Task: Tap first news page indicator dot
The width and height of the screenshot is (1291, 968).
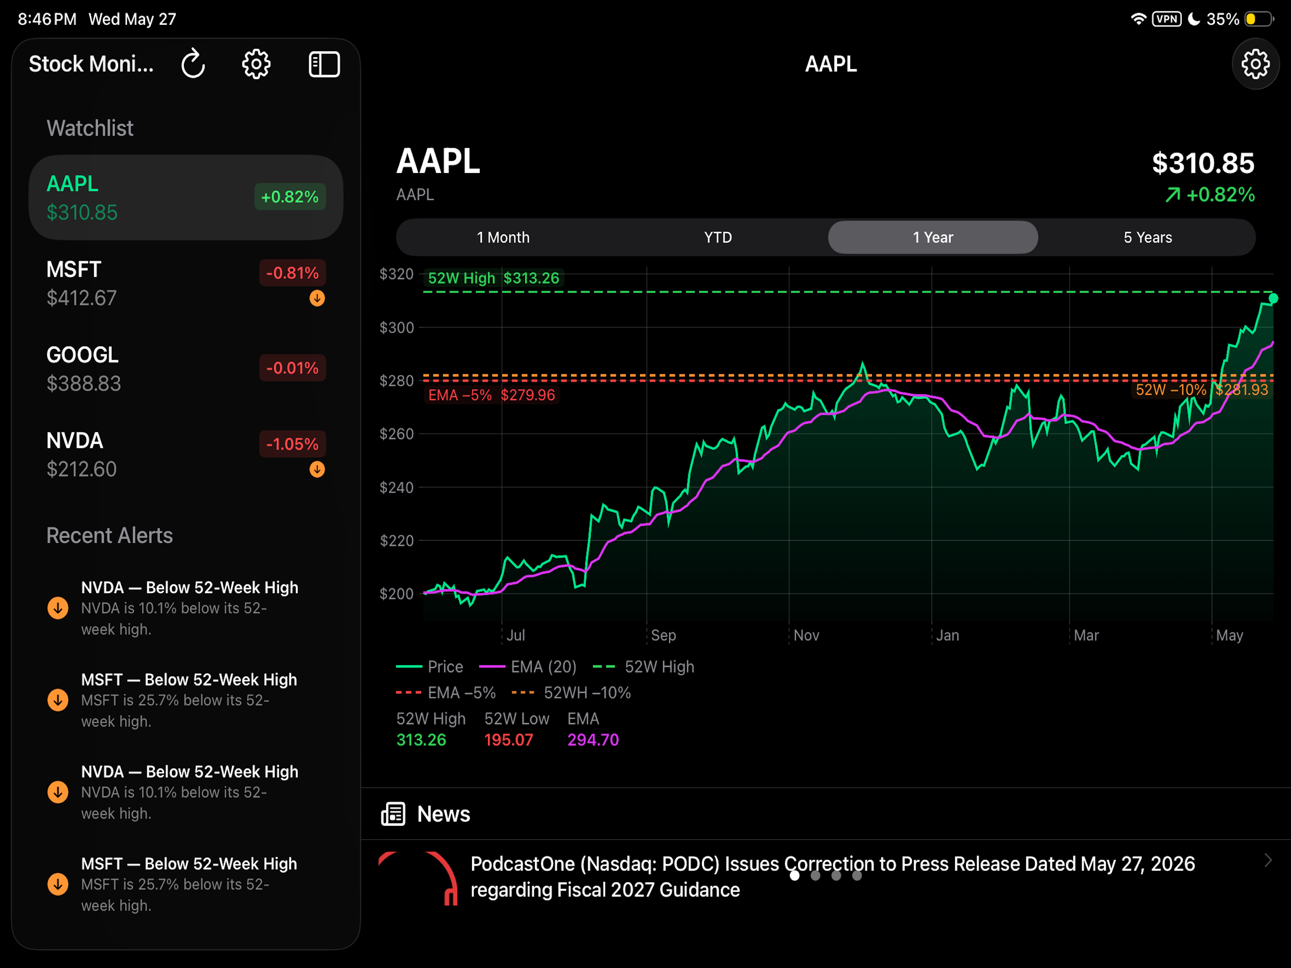Action: 794,875
